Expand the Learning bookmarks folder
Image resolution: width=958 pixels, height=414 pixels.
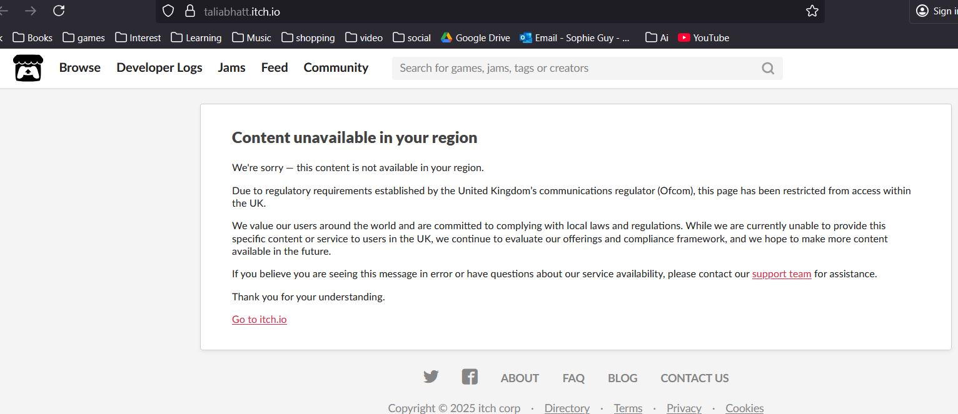click(196, 37)
